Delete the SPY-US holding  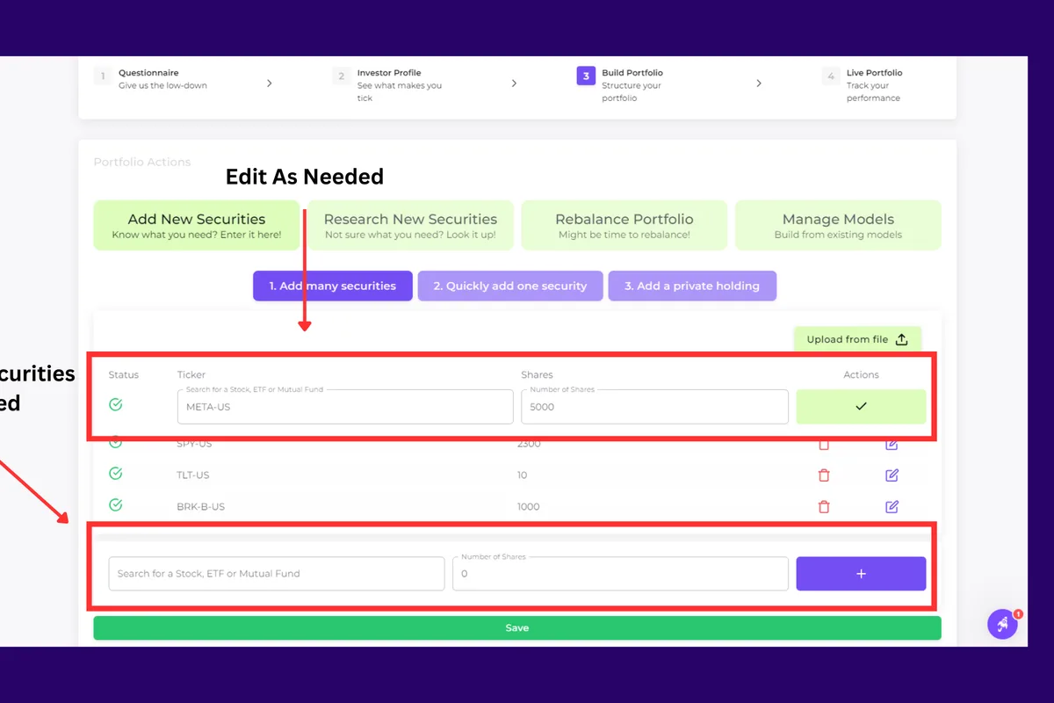pos(824,444)
